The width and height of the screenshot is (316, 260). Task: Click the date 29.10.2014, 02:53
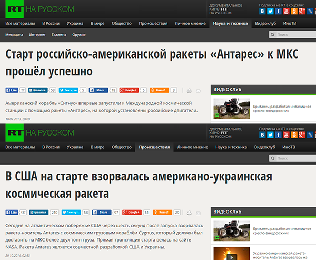18,256
